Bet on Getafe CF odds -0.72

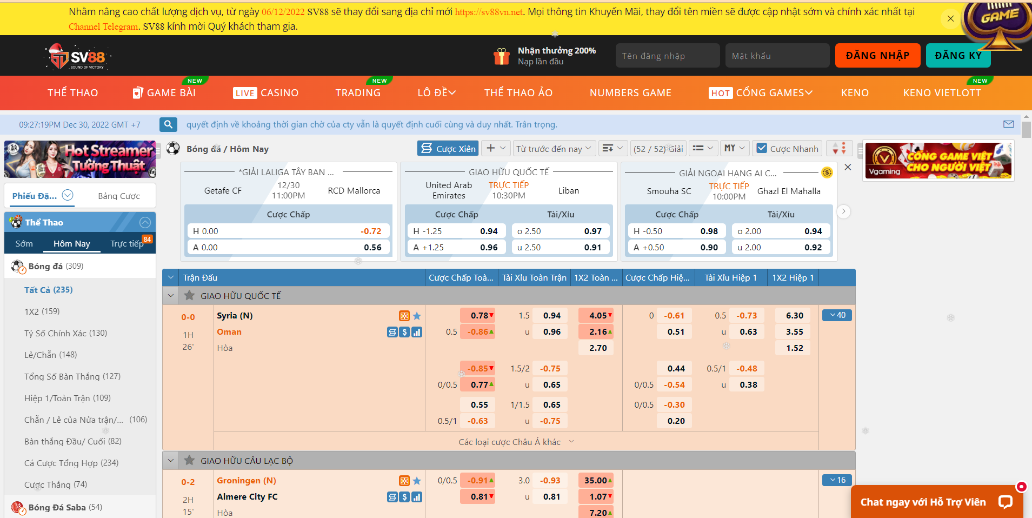coord(288,231)
